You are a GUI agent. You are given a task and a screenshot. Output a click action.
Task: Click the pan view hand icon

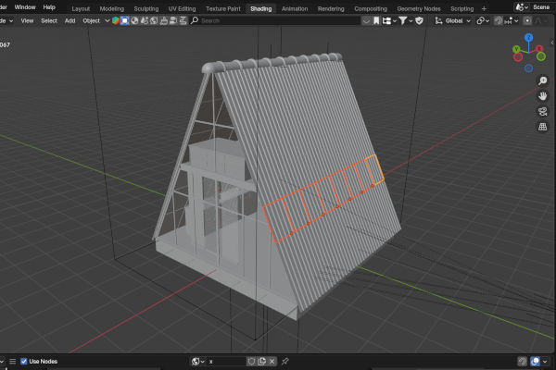point(542,95)
